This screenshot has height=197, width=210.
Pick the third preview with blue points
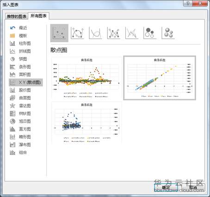[x=86, y=123]
